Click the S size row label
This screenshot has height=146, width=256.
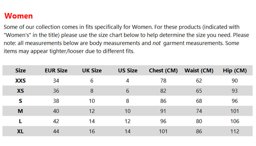point(21,101)
